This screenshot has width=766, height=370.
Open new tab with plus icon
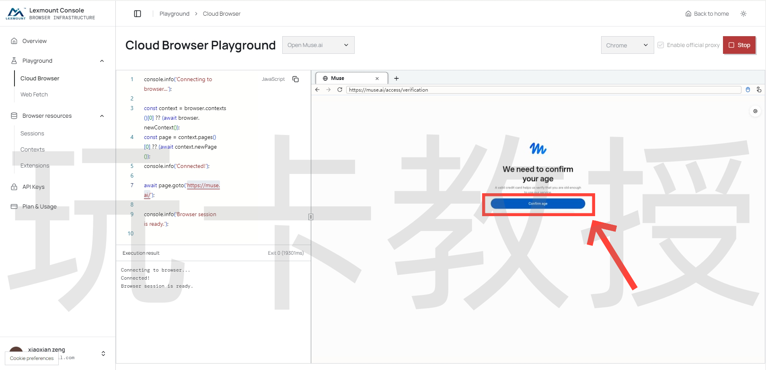tap(396, 78)
